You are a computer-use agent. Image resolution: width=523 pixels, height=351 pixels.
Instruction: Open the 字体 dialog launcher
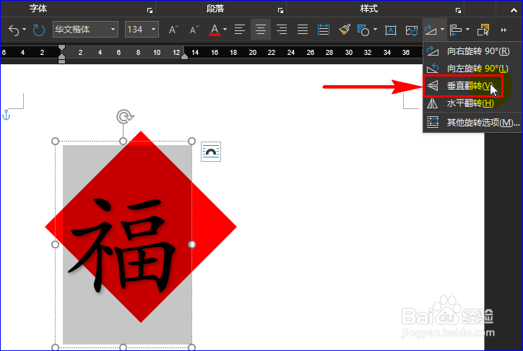click(150, 10)
